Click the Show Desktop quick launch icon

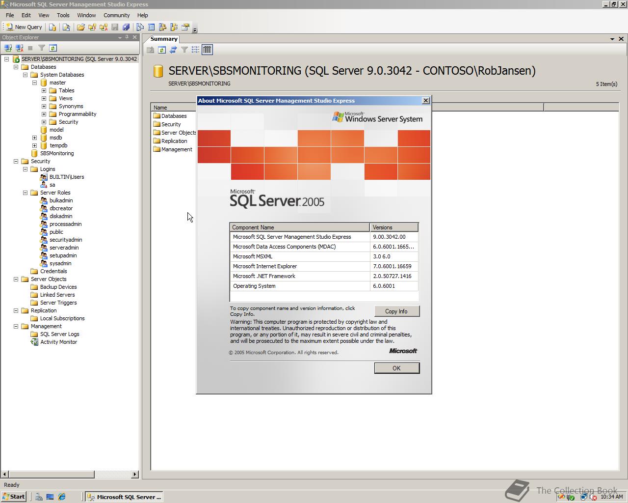(x=50, y=497)
